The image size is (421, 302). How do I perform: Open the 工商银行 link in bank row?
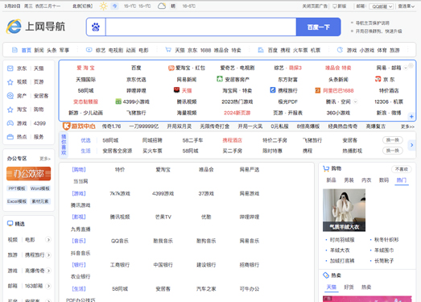pyautogui.click(x=120, y=265)
